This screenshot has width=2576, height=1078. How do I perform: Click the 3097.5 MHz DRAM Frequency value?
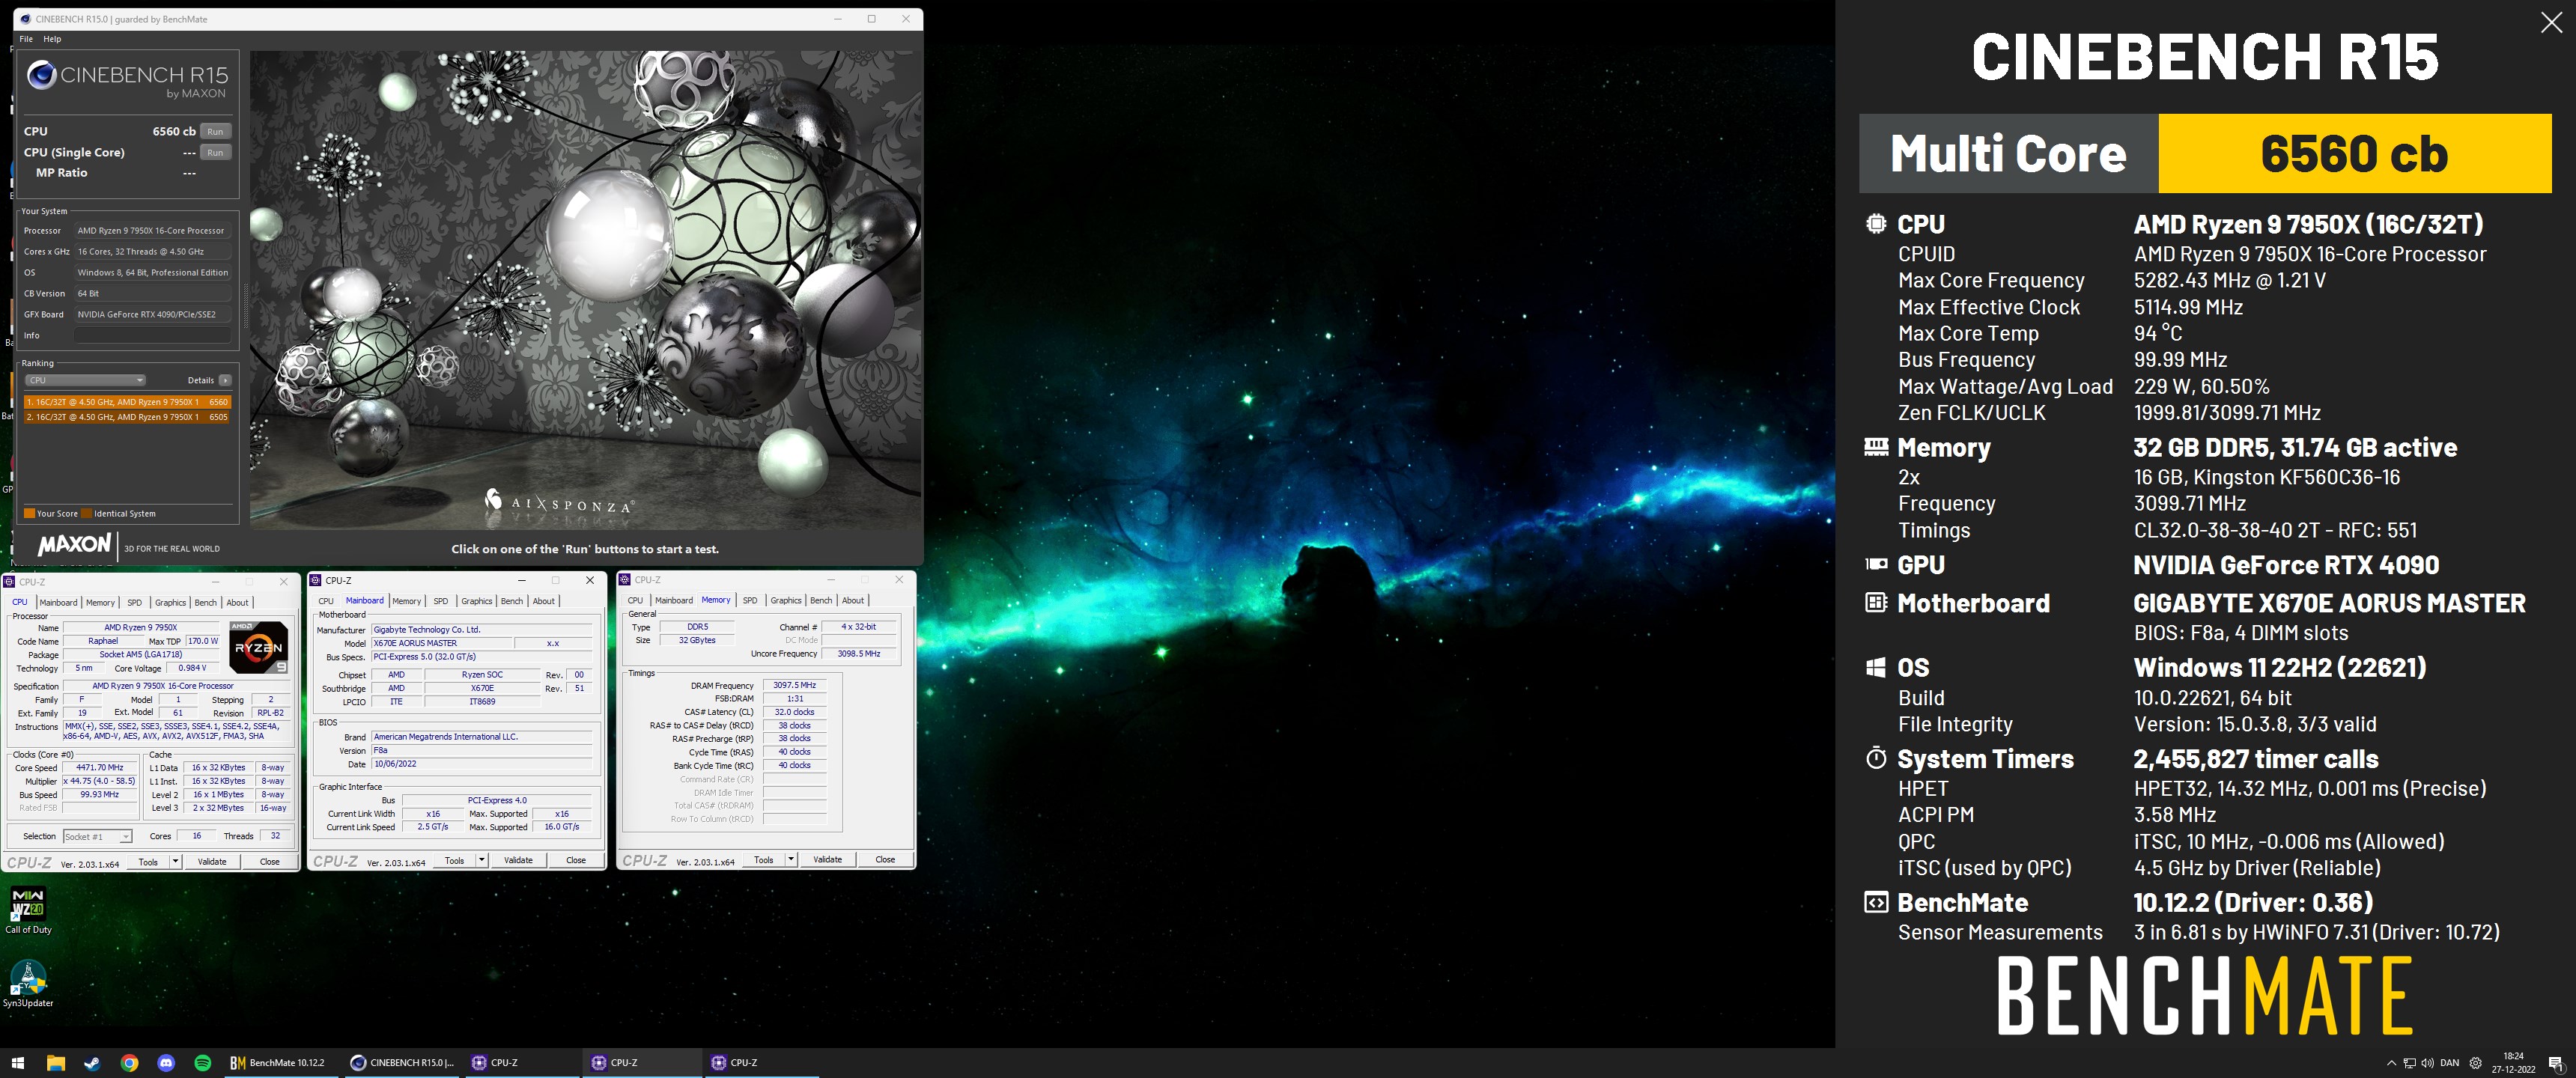pyautogui.click(x=794, y=685)
